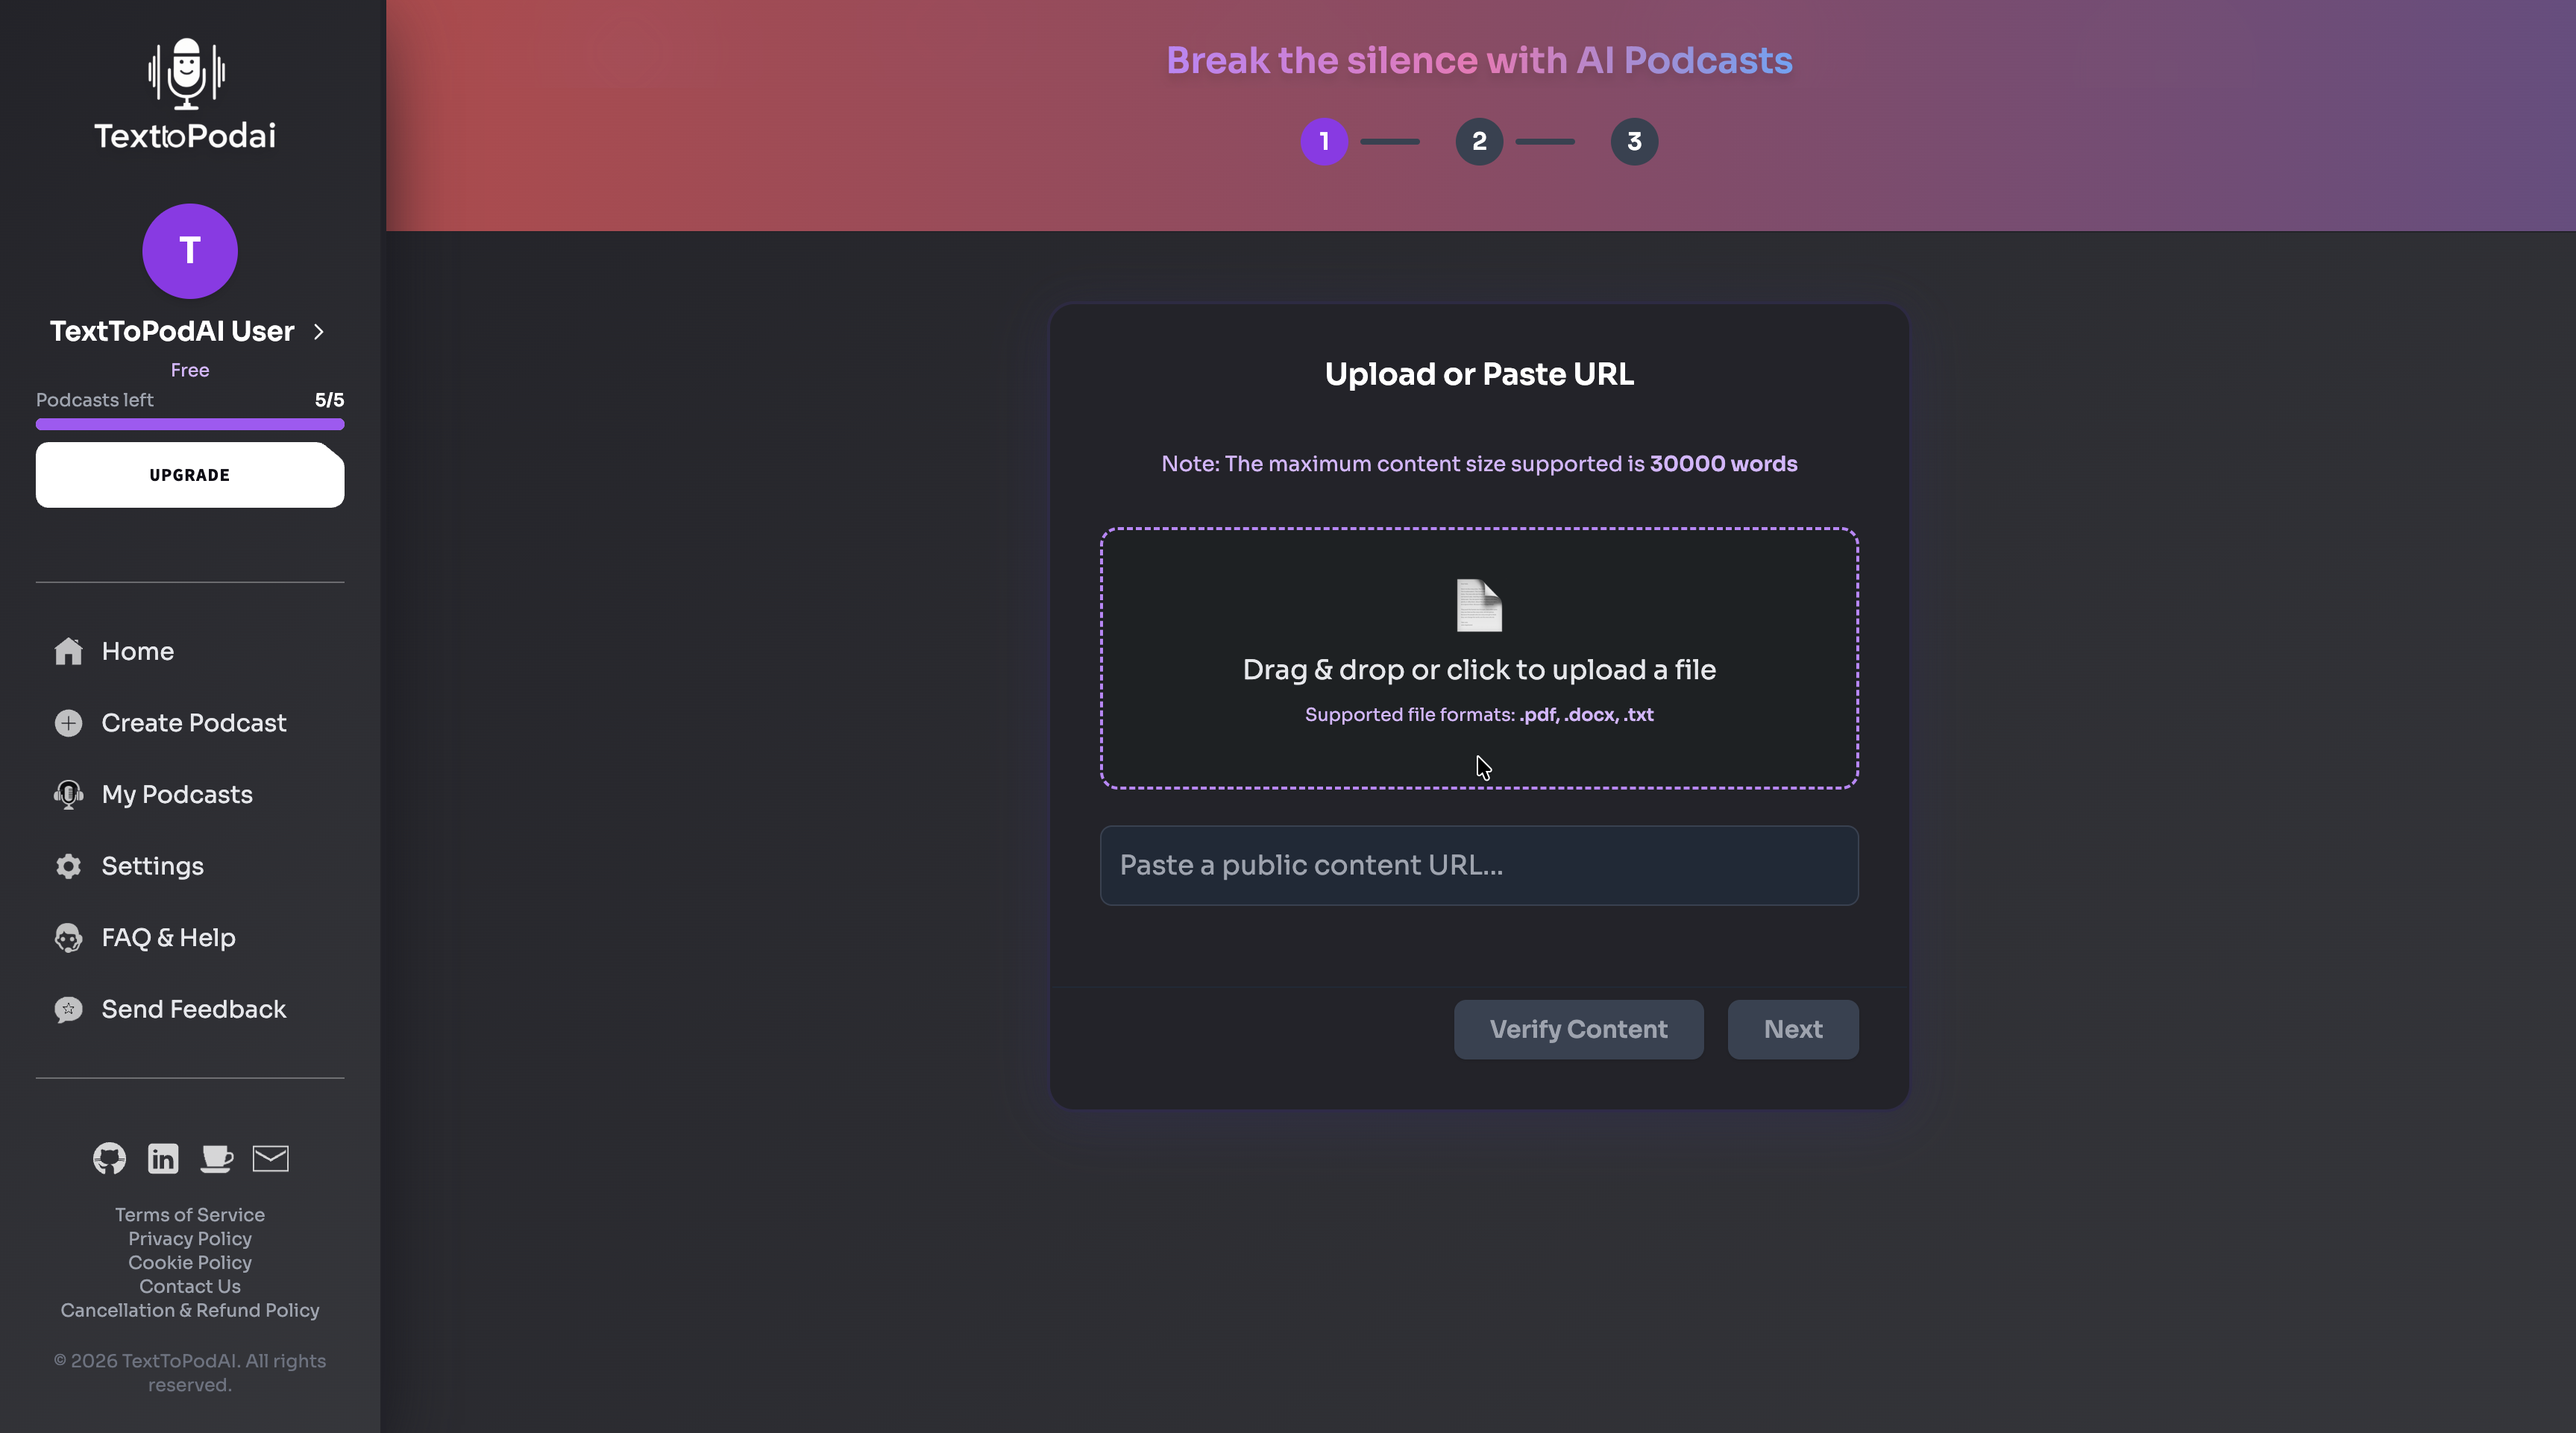Click the gear icon beside Settings
Viewport: 2576px width, 1433px height.
coord(68,866)
